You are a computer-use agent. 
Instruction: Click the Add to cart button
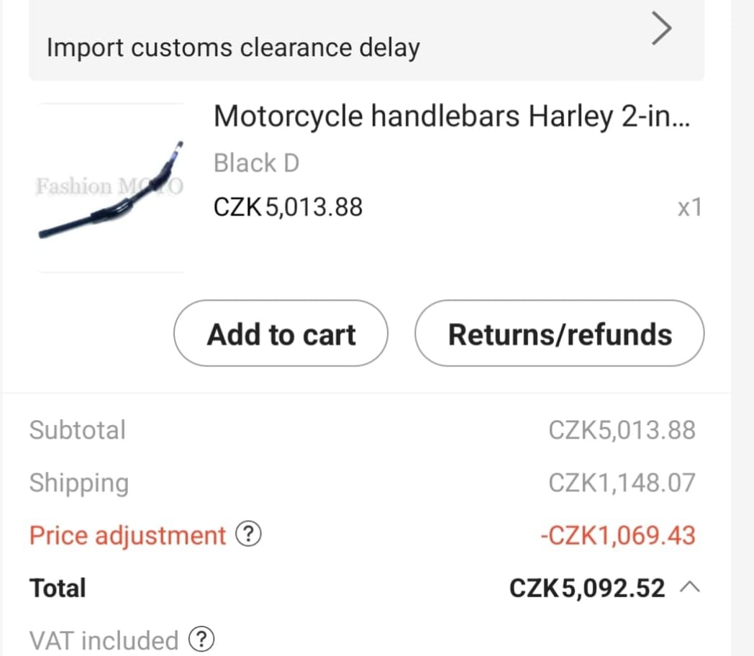click(281, 333)
